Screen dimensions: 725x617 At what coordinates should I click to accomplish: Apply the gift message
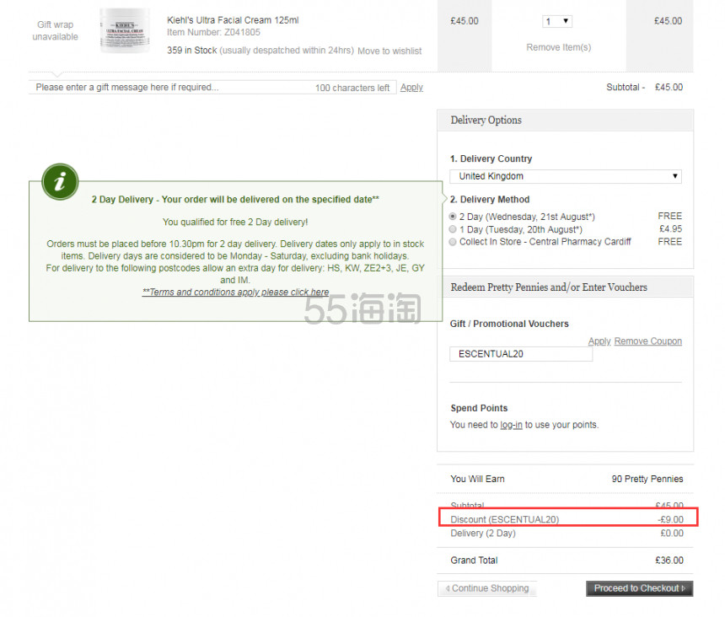pyautogui.click(x=411, y=88)
